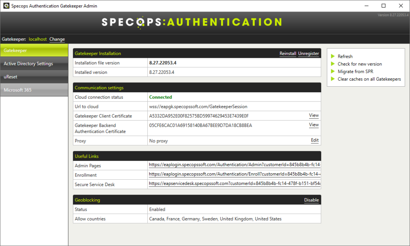Click the Geoblocking Enabled status value

coord(157,210)
